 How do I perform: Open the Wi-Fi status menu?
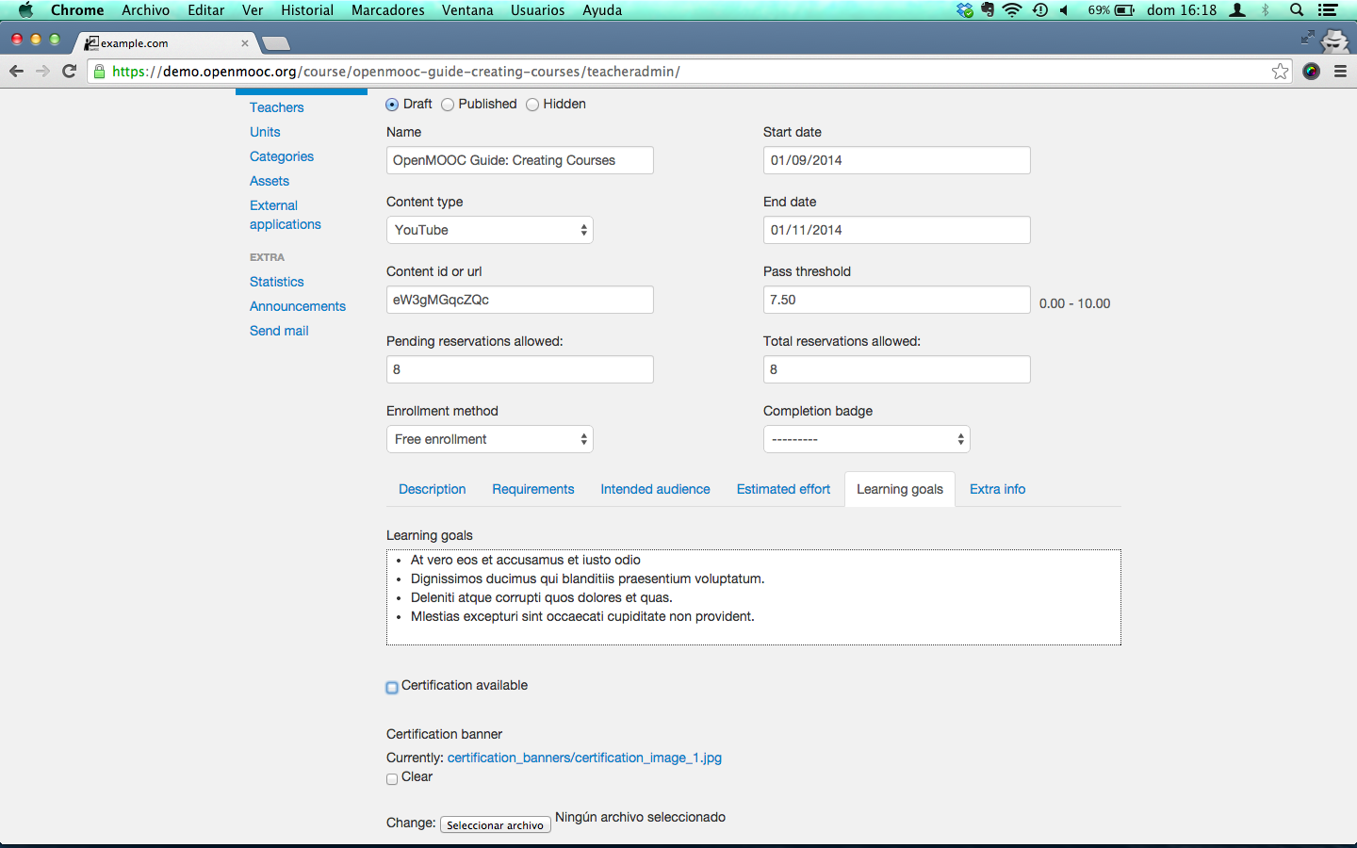pyautogui.click(x=1012, y=10)
